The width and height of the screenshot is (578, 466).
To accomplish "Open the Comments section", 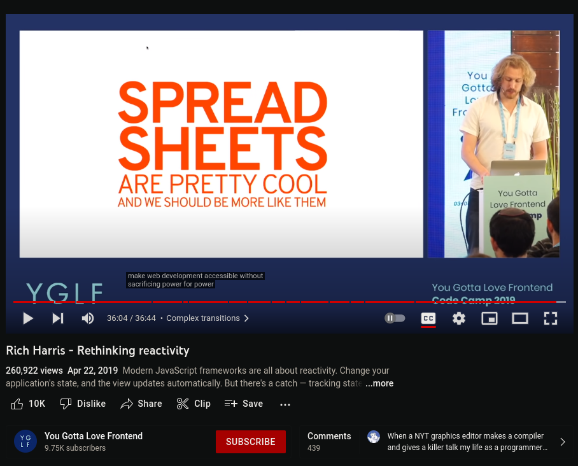I will 329,436.
